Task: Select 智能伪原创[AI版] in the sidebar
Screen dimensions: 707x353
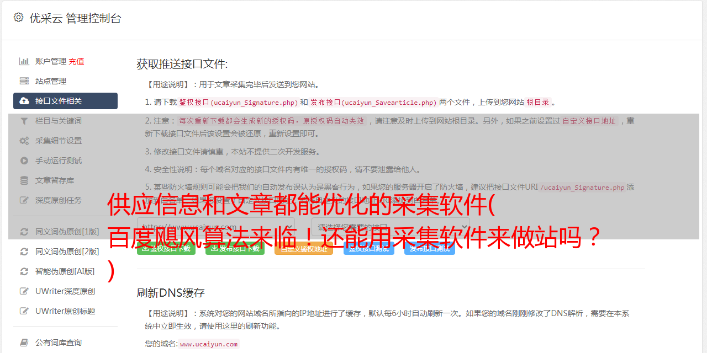Action: tap(65, 271)
